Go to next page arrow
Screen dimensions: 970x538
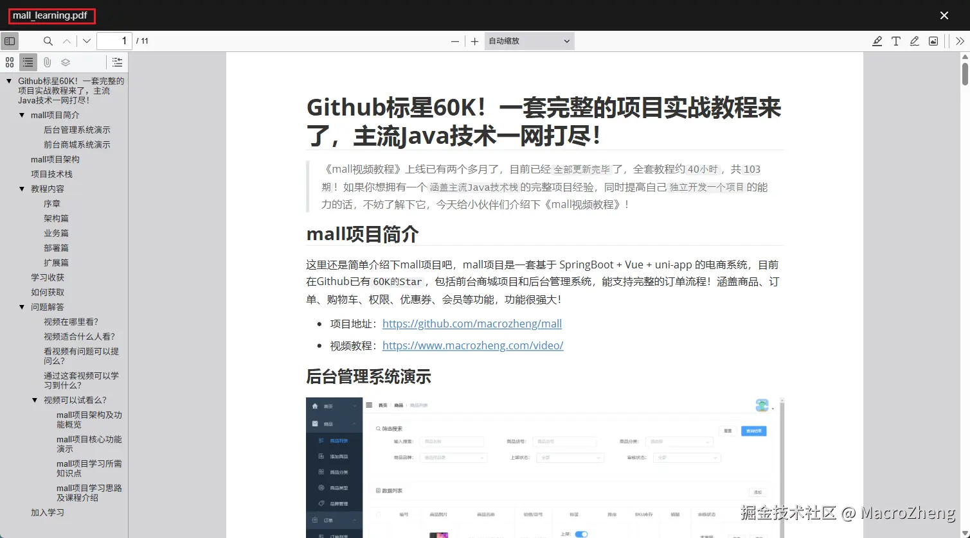[87, 41]
